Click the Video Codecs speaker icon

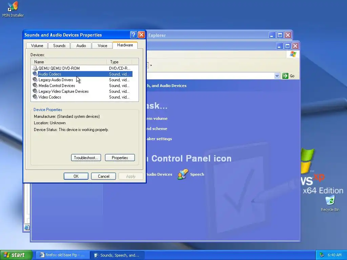tap(35, 97)
